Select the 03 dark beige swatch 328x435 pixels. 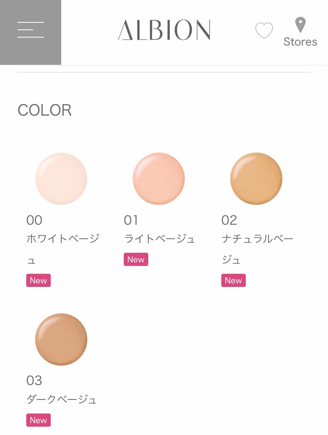61,339
